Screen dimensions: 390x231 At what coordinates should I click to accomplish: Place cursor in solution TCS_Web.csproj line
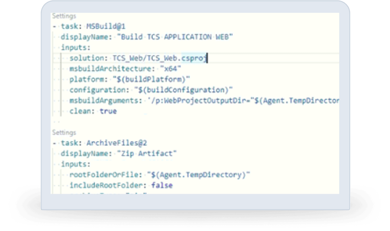[x=138, y=58]
